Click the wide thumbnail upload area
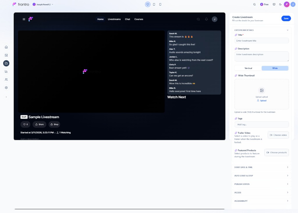The width and height of the screenshot is (298, 213). click(261, 94)
